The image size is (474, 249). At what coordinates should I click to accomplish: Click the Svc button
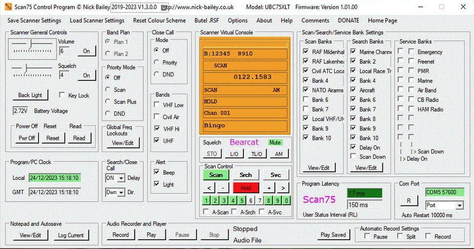tap(276, 175)
